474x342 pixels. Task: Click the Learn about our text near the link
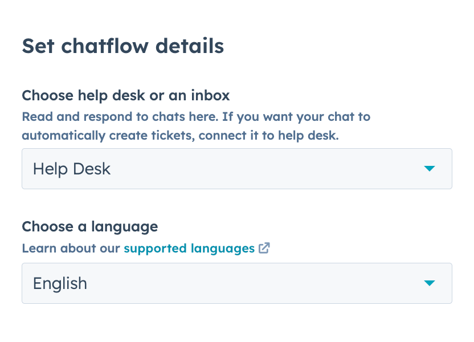(x=71, y=248)
